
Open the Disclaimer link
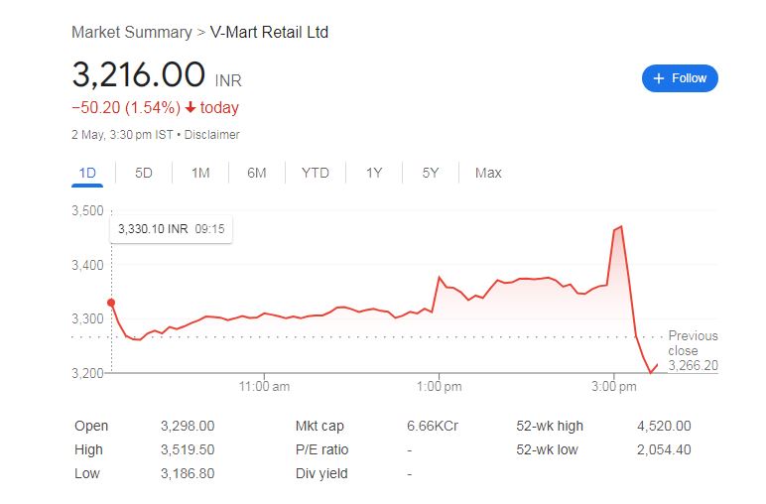coord(211,134)
